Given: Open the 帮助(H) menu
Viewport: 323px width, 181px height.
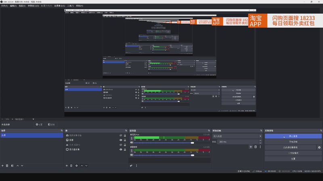Looking at the screenshot, I should (80, 6).
